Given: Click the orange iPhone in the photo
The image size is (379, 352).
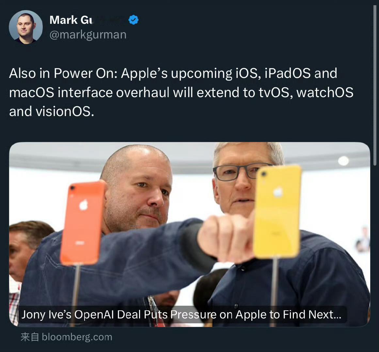Looking at the screenshot, I should click(83, 223).
